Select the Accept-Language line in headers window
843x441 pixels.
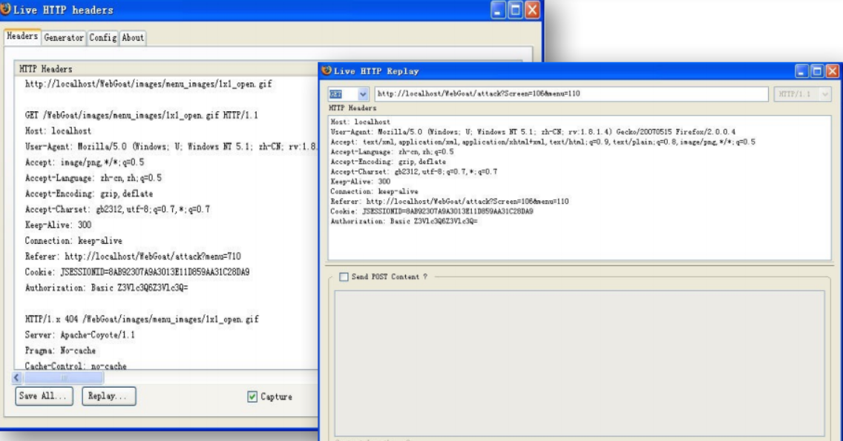coord(93,178)
